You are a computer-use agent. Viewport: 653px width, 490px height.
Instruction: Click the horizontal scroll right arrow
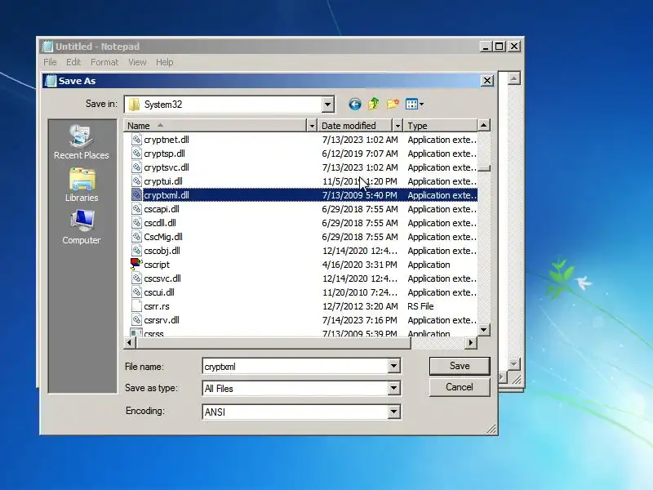(471, 342)
